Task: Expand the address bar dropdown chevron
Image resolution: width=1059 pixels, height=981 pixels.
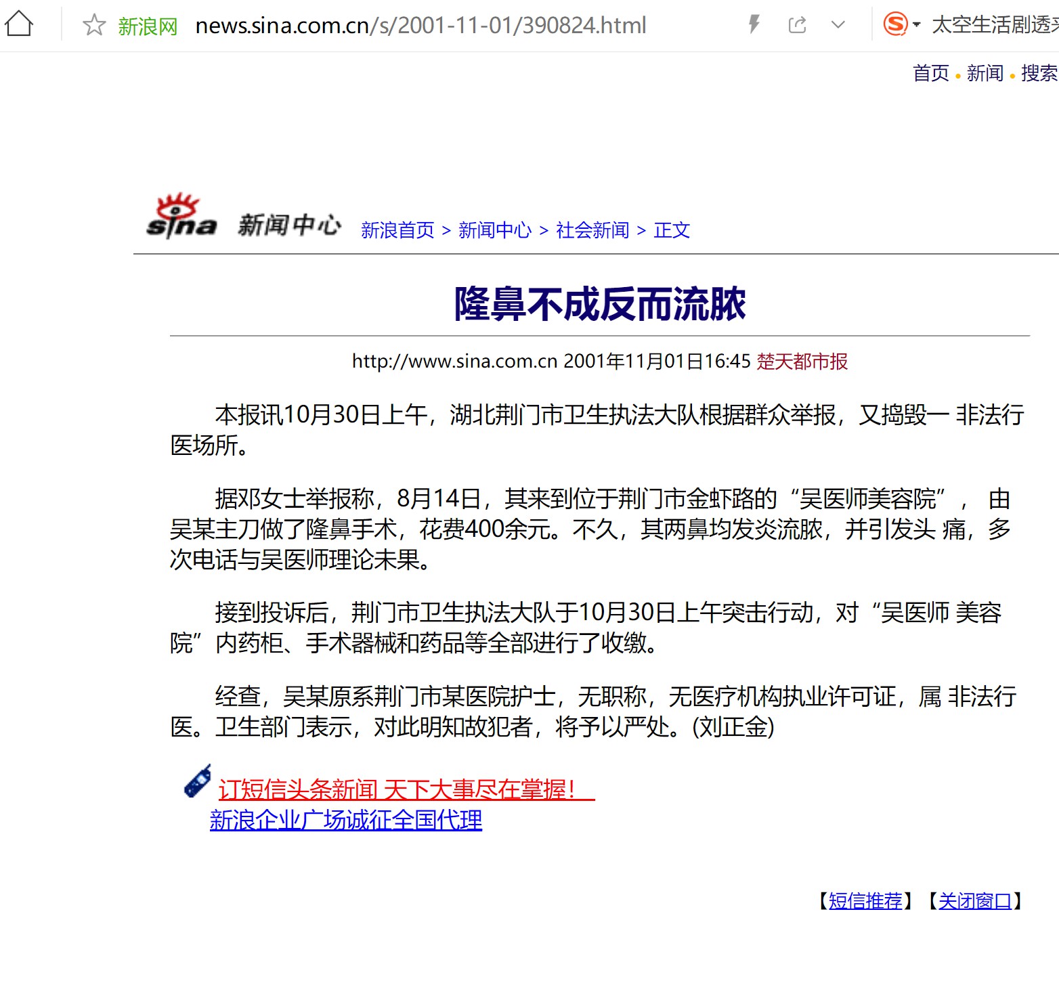Action: tap(838, 25)
